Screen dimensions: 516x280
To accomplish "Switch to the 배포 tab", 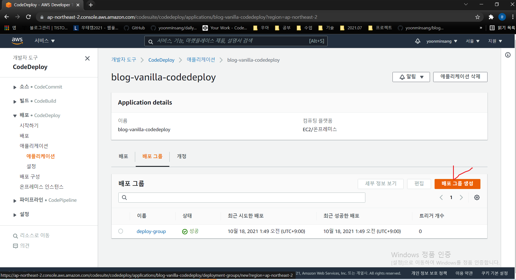I will pyautogui.click(x=123, y=156).
